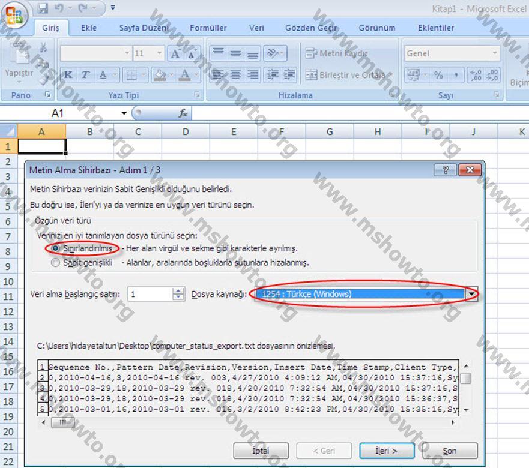Apply cell borders from Yazı Tipi group

[131, 75]
